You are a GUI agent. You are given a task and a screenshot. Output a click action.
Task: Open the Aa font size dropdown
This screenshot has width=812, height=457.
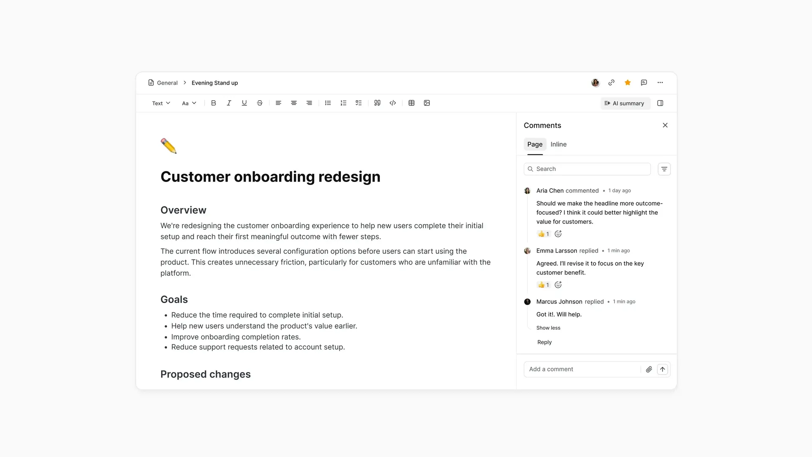click(189, 103)
